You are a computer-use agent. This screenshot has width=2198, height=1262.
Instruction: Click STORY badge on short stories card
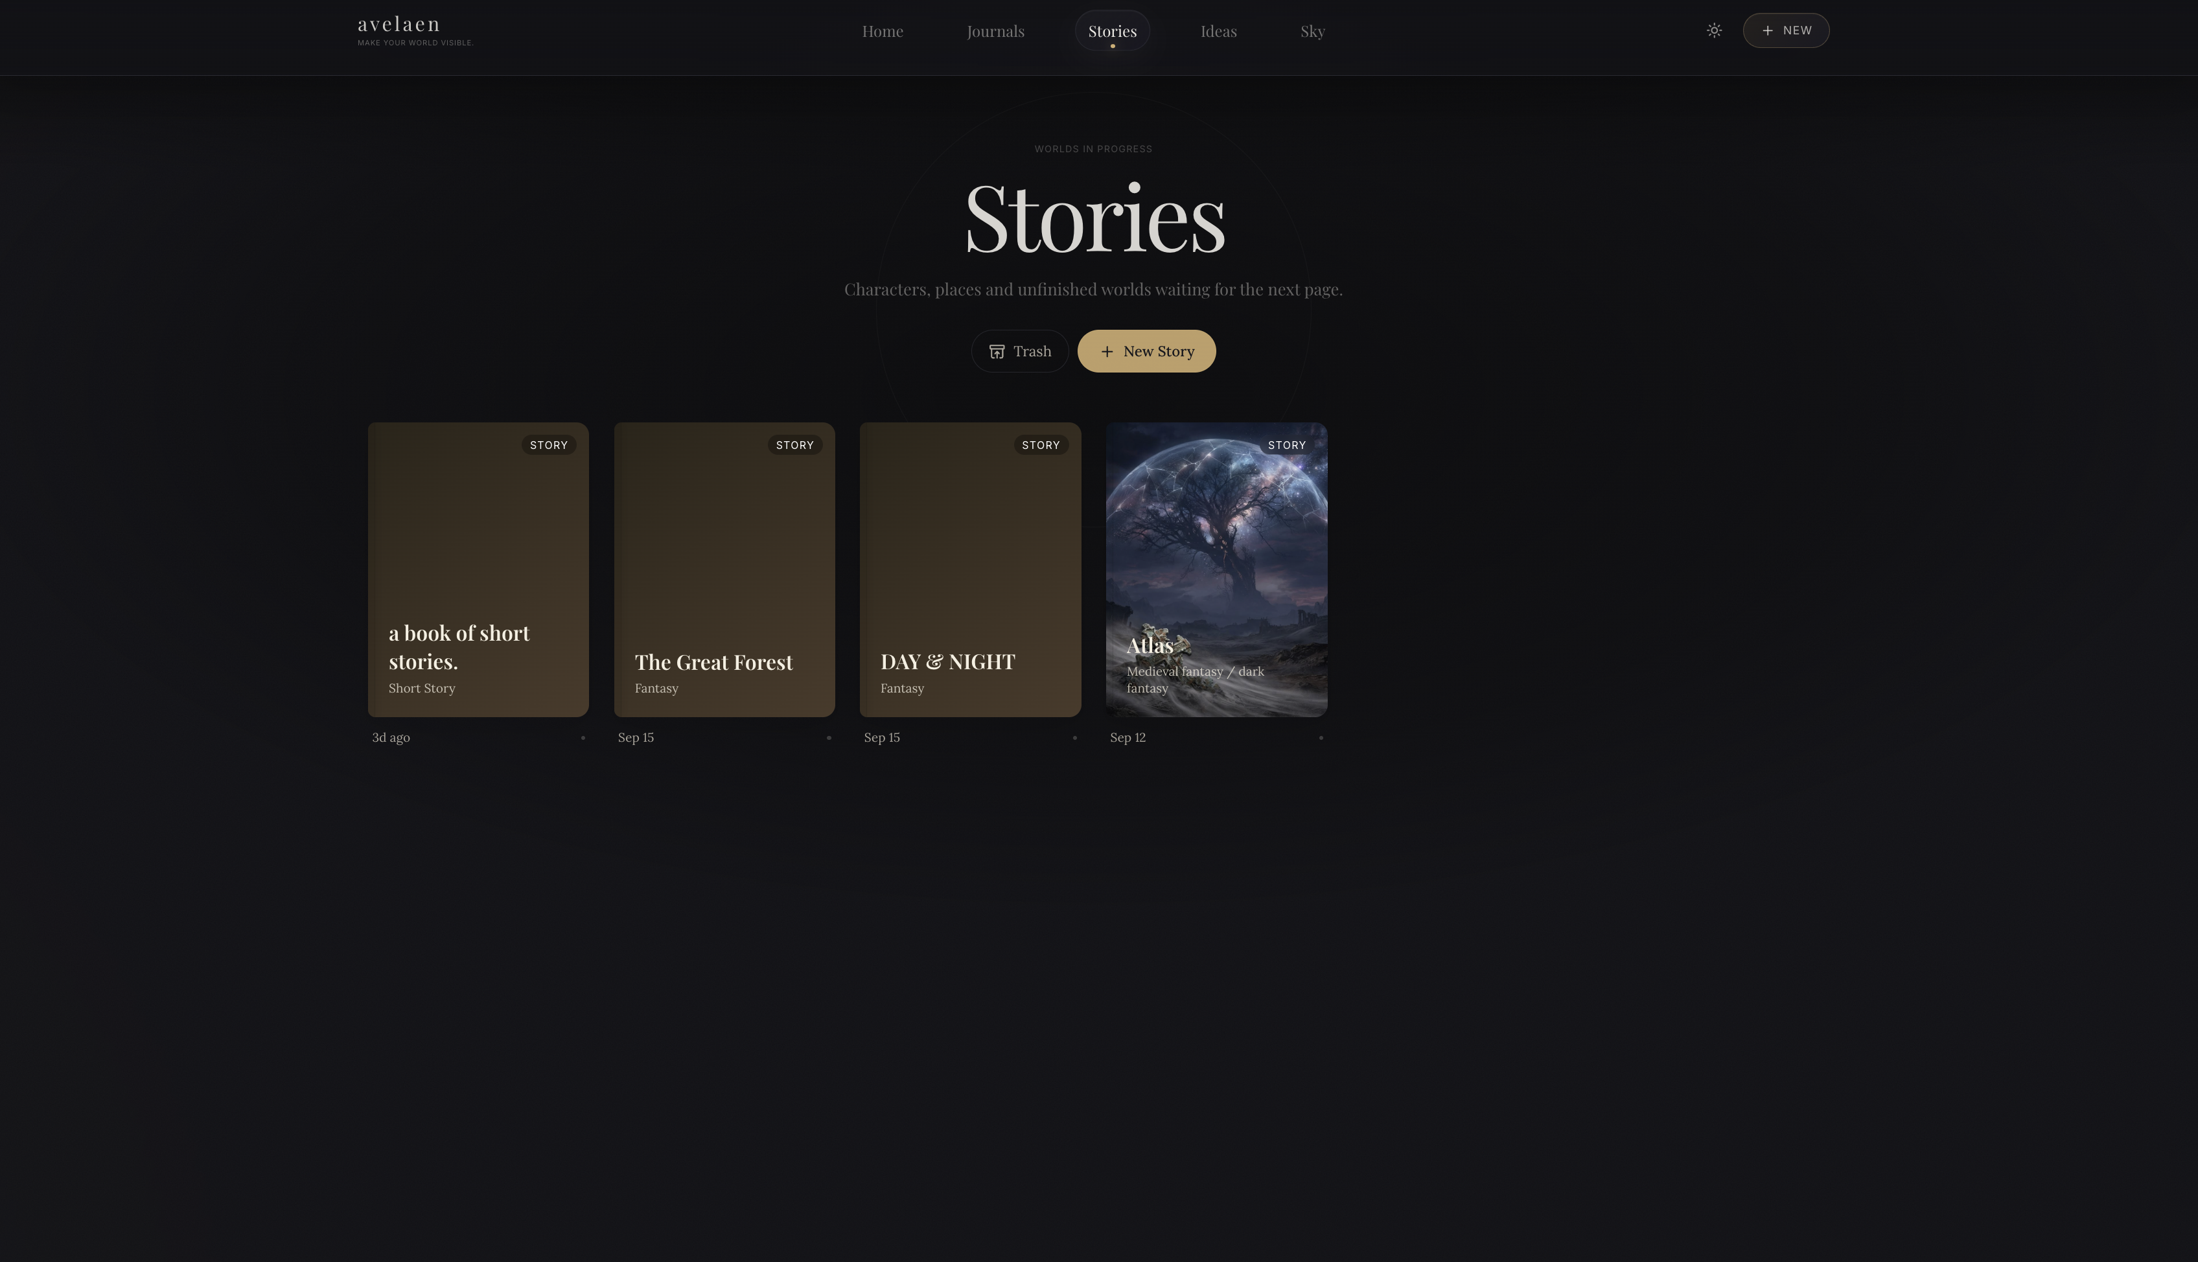click(549, 444)
